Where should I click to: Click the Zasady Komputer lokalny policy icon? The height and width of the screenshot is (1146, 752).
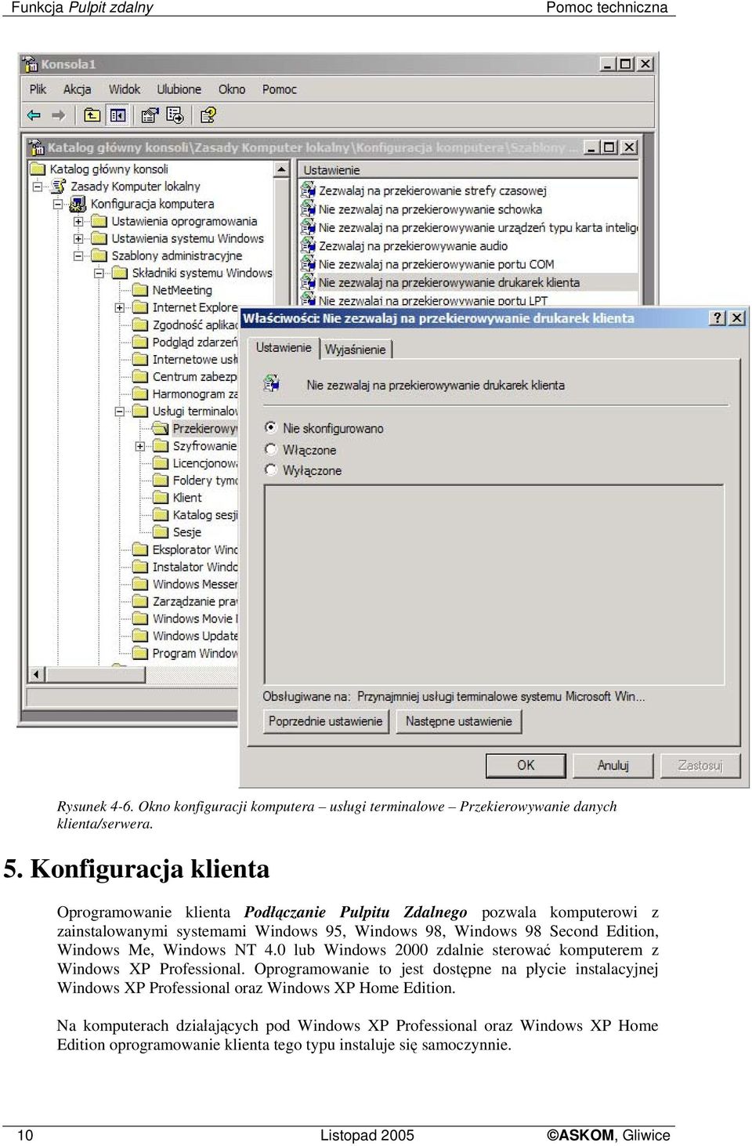coord(59,187)
